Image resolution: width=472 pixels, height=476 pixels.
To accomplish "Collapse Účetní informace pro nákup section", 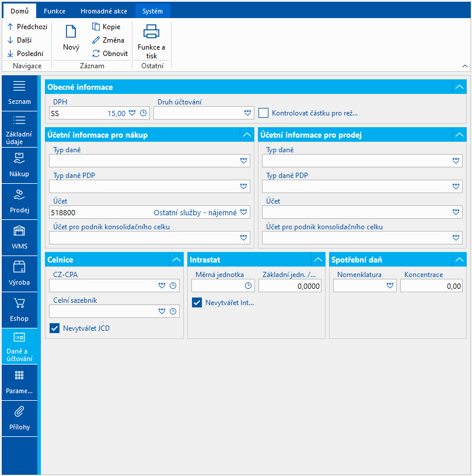I will click(247, 135).
